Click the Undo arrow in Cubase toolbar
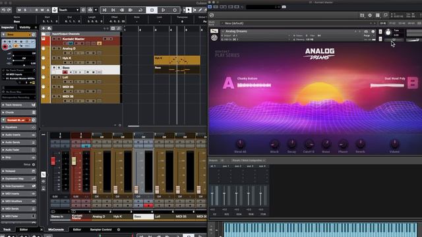Screen dimensions: 422x237 [x=3, y=10]
